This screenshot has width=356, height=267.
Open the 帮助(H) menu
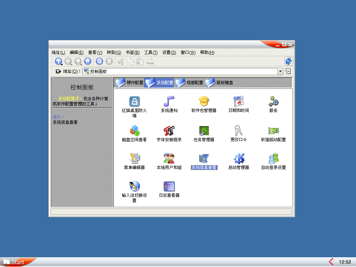(x=207, y=52)
